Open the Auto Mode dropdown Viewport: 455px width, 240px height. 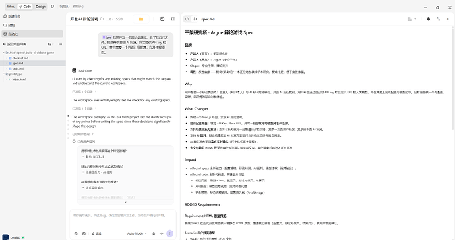pyautogui.click(x=136, y=233)
